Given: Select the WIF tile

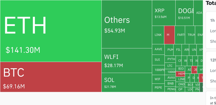Looking at the screenshot, I should [x=158, y=79].
